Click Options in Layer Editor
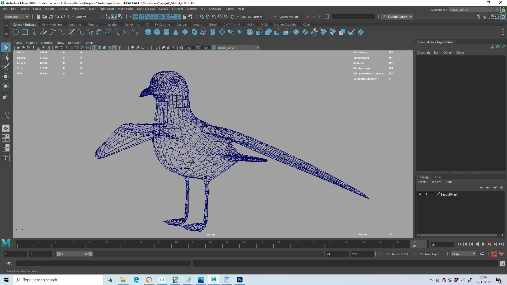 [436, 182]
